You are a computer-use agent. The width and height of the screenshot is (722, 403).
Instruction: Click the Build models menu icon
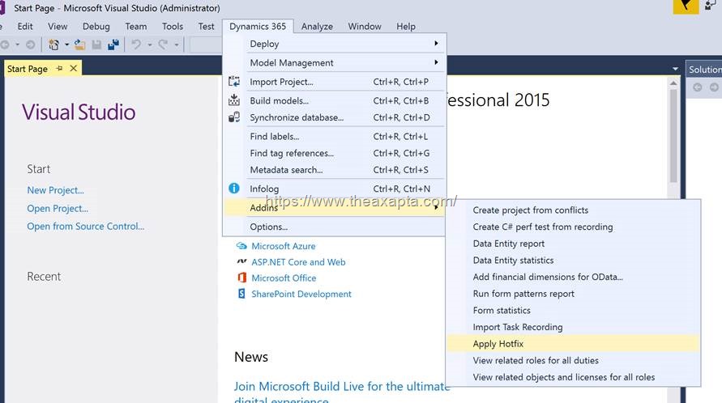234,100
